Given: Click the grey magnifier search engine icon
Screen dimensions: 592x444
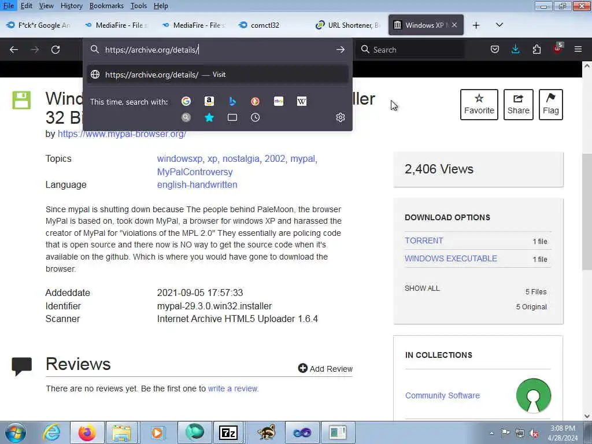Looking at the screenshot, I should pos(186,117).
